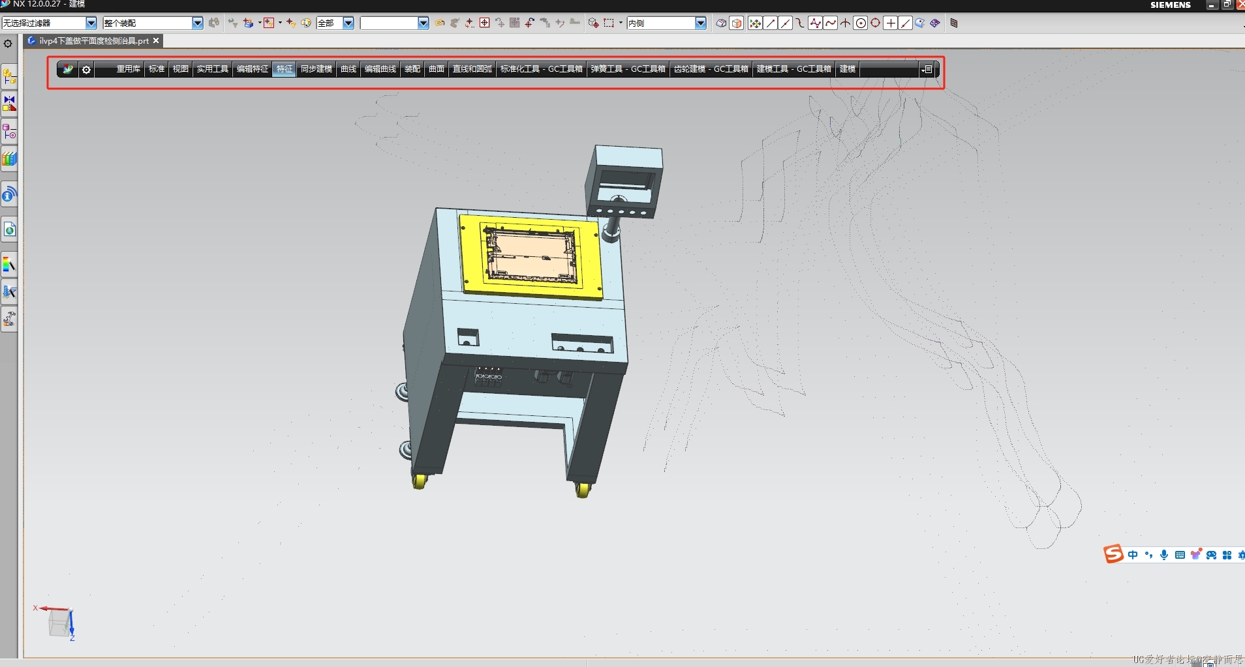The width and height of the screenshot is (1245, 667).
Task: Select the 标准 tab
Action: [x=157, y=69]
